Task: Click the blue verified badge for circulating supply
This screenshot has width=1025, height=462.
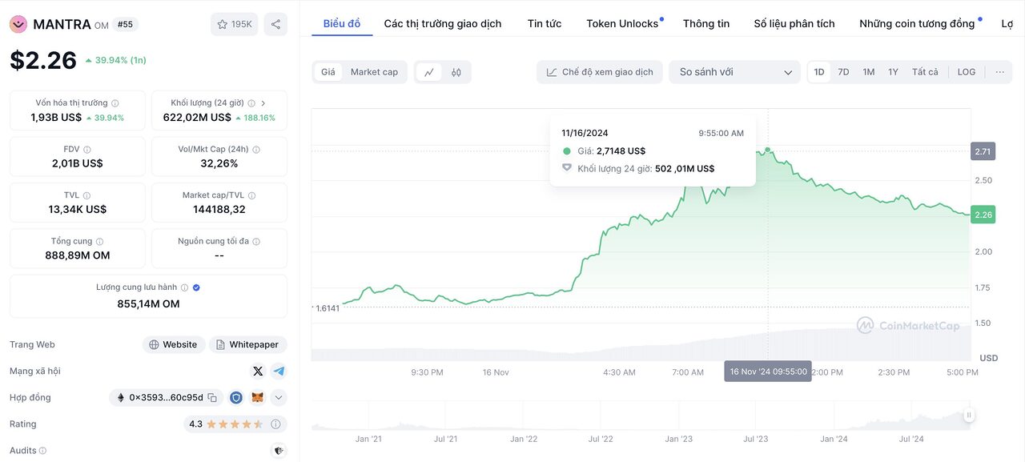Action: [196, 287]
